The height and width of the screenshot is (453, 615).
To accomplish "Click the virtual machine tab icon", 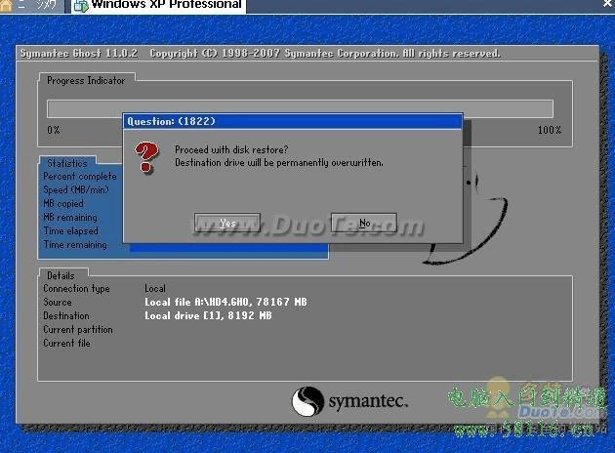I will pyautogui.click(x=81, y=6).
